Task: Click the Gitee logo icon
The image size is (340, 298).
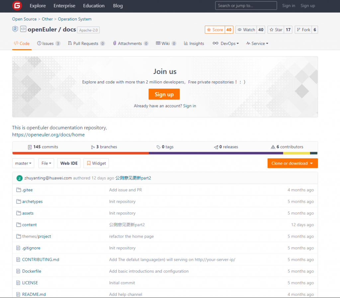Action: (x=17, y=6)
